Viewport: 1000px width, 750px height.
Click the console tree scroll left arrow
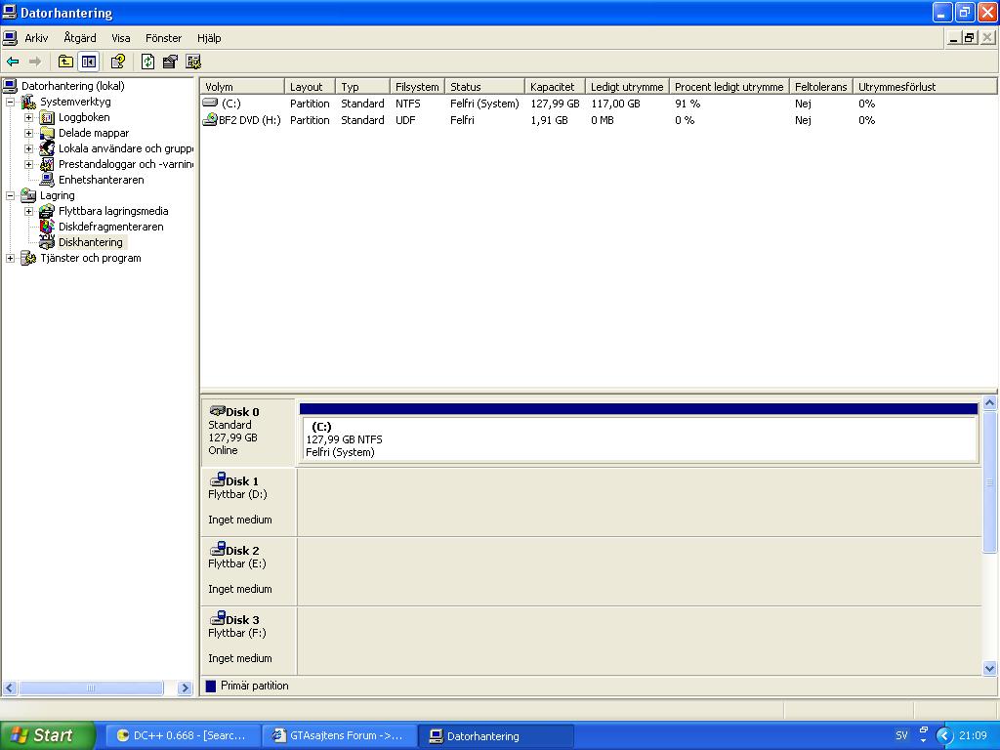[10, 688]
